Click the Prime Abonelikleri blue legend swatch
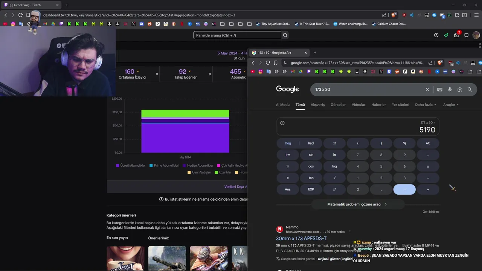Viewport: 482px width, 271px height. click(151, 166)
